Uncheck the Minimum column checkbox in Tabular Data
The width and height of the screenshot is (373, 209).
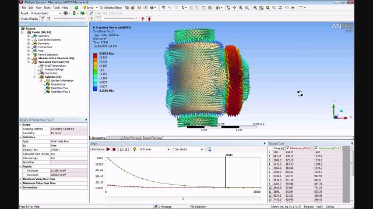point(287,149)
